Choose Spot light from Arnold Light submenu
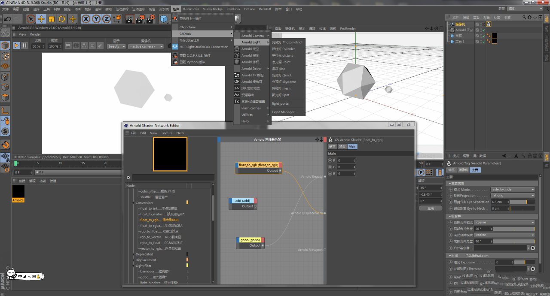 pyautogui.click(x=281, y=95)
